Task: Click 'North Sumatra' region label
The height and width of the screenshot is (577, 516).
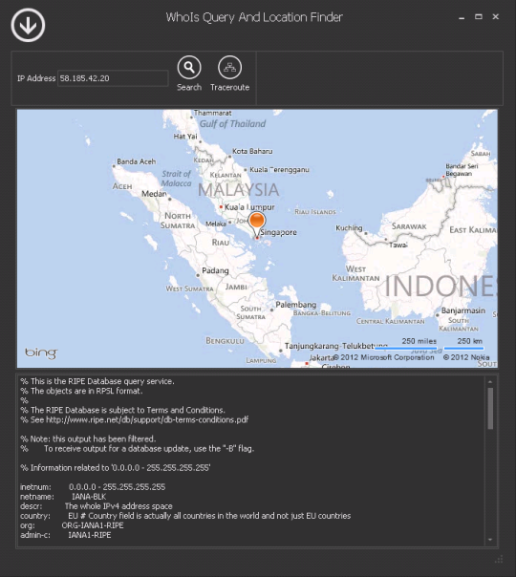Action: click(178, 221)
